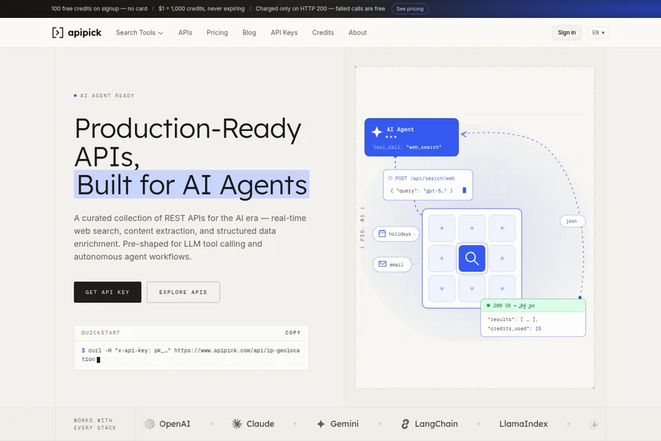661x441 pixels.
Task: Copy the quickstart curl command
Action: click(293, 333)
